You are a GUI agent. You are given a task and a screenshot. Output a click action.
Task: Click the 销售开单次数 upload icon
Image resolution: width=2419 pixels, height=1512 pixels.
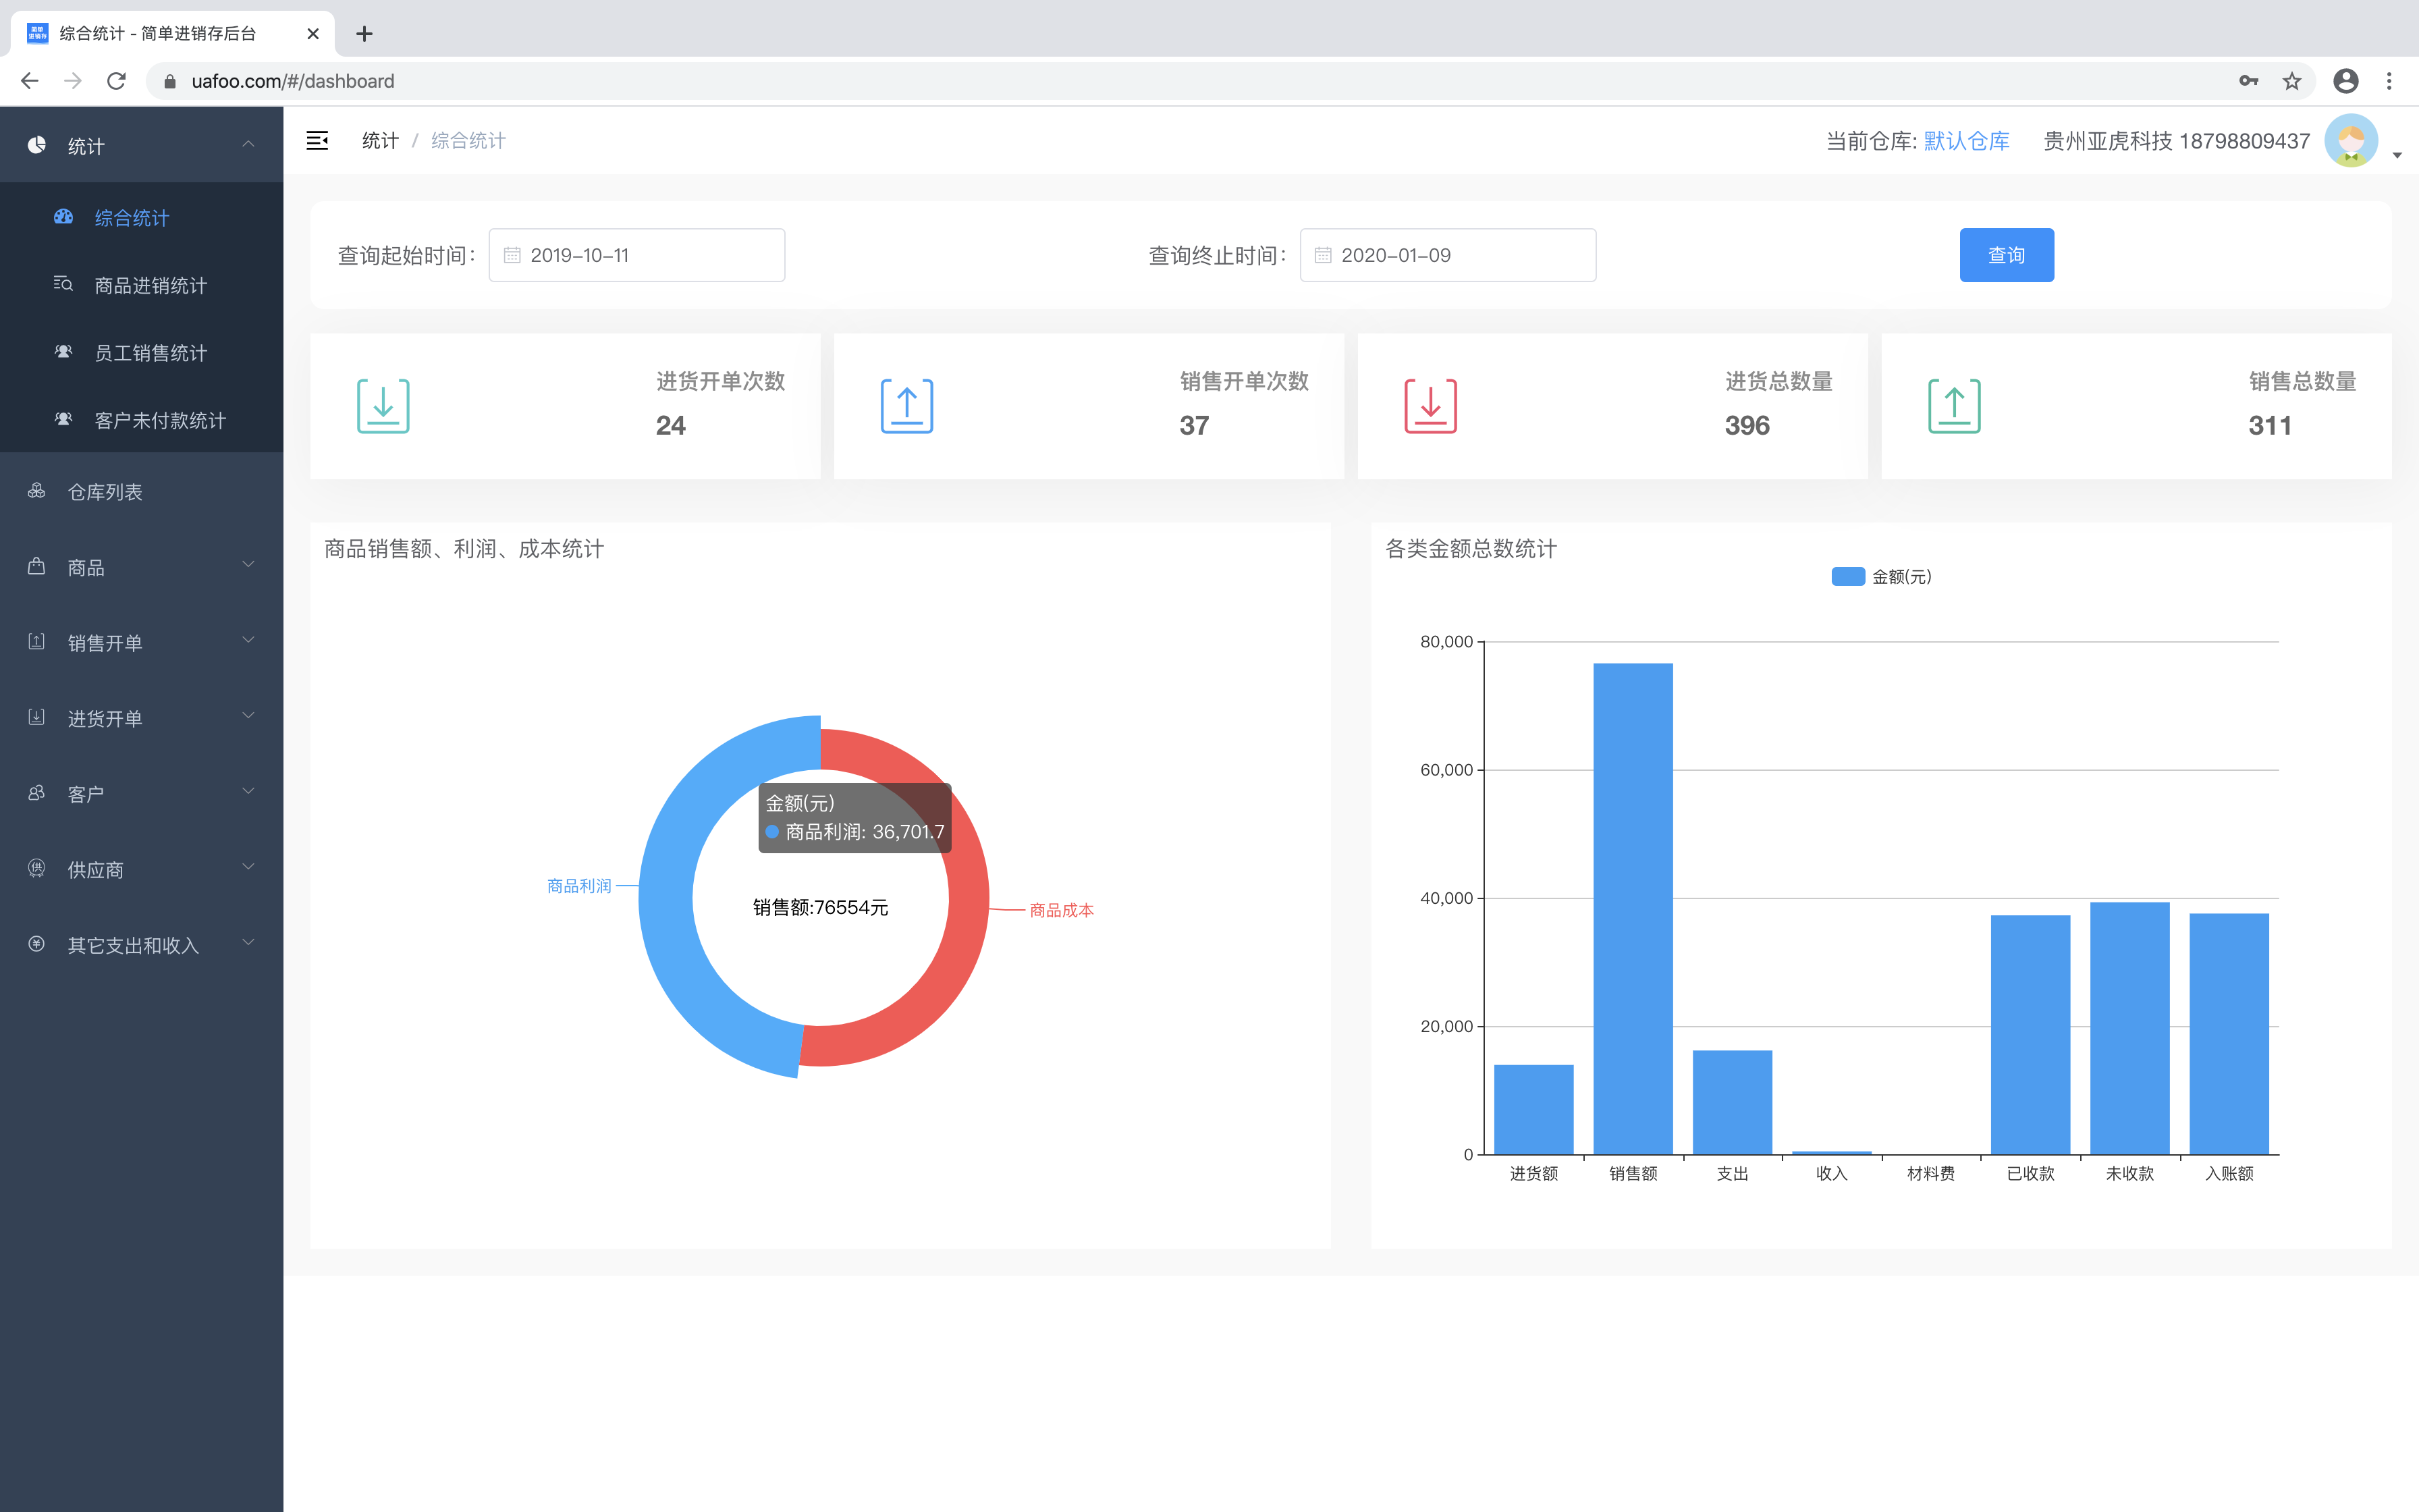[906, 406]
